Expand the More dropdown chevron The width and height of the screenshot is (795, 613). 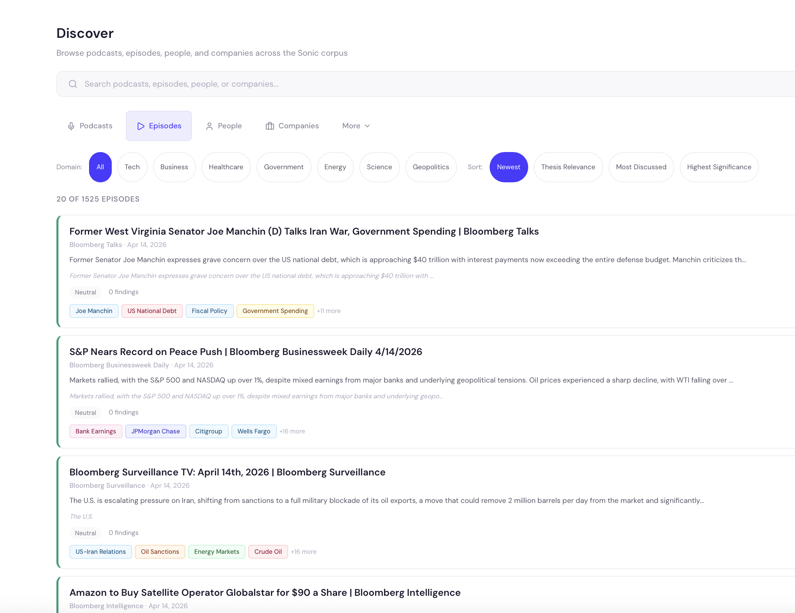point(367,126)
